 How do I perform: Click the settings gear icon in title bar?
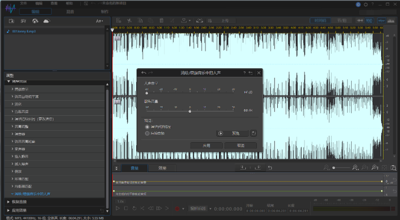tap(366, 4)
